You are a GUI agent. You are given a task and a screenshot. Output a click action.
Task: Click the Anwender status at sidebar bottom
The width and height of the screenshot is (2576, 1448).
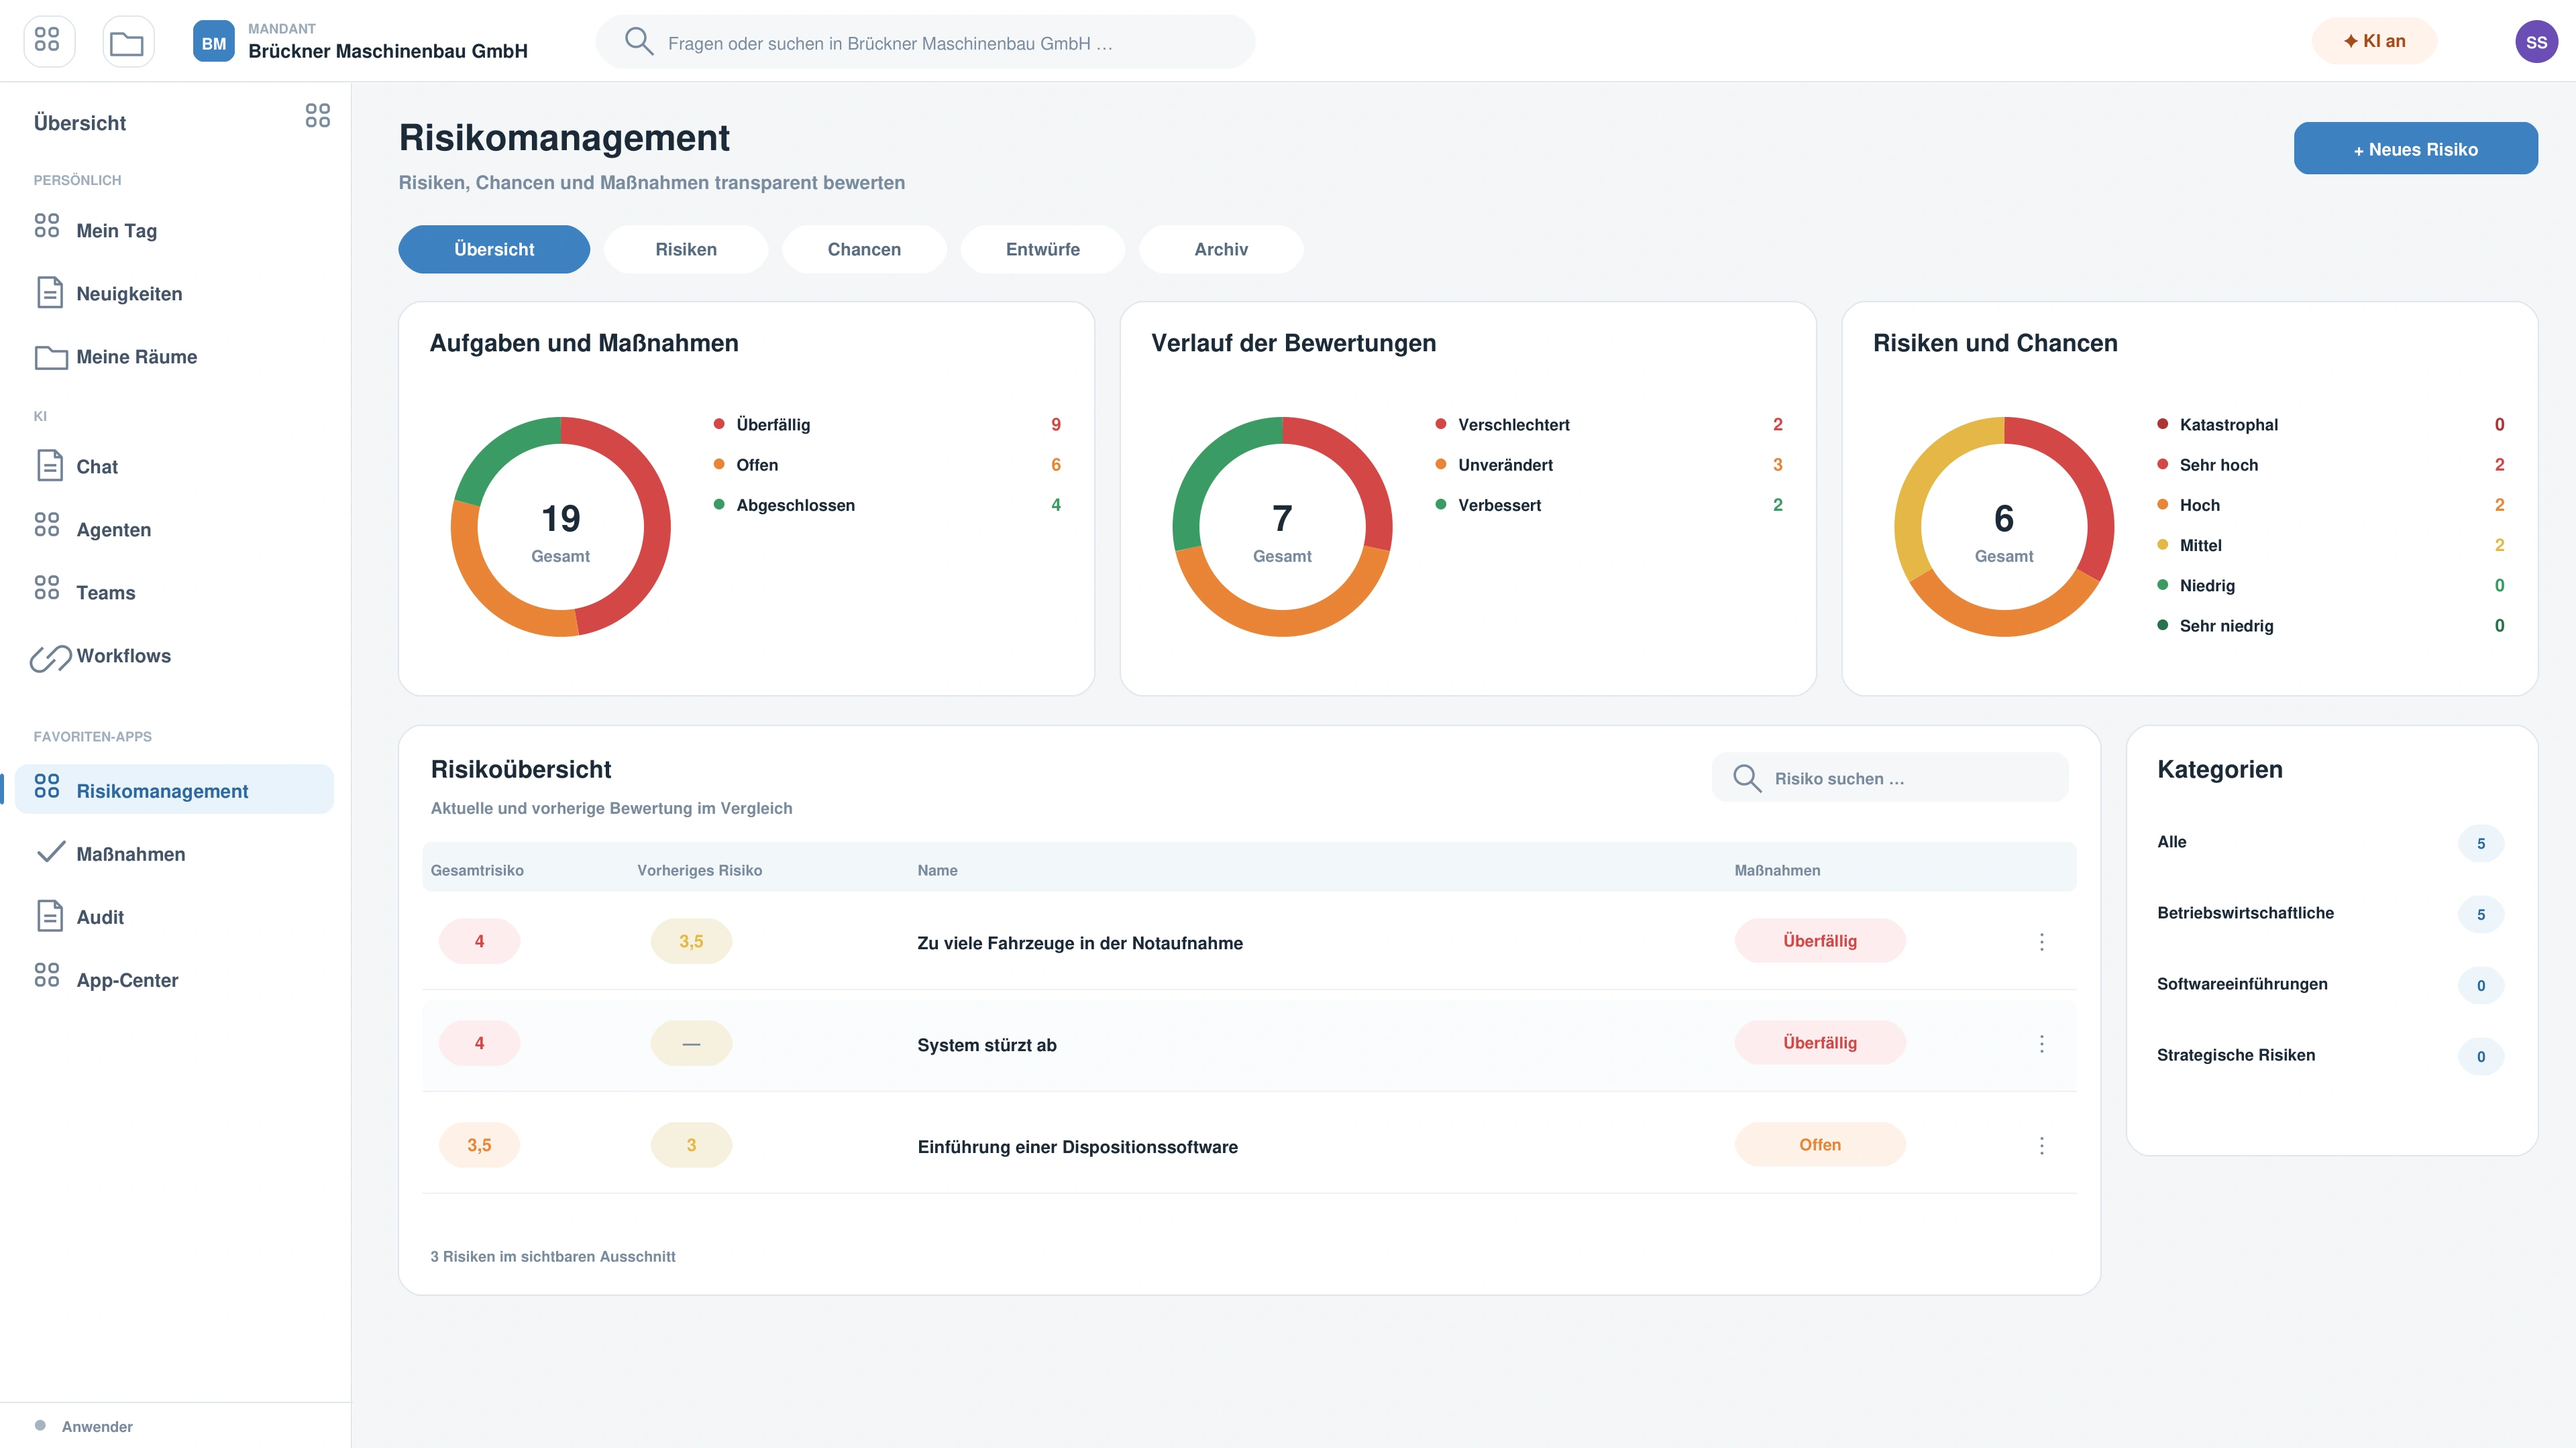coord(84,1427)
